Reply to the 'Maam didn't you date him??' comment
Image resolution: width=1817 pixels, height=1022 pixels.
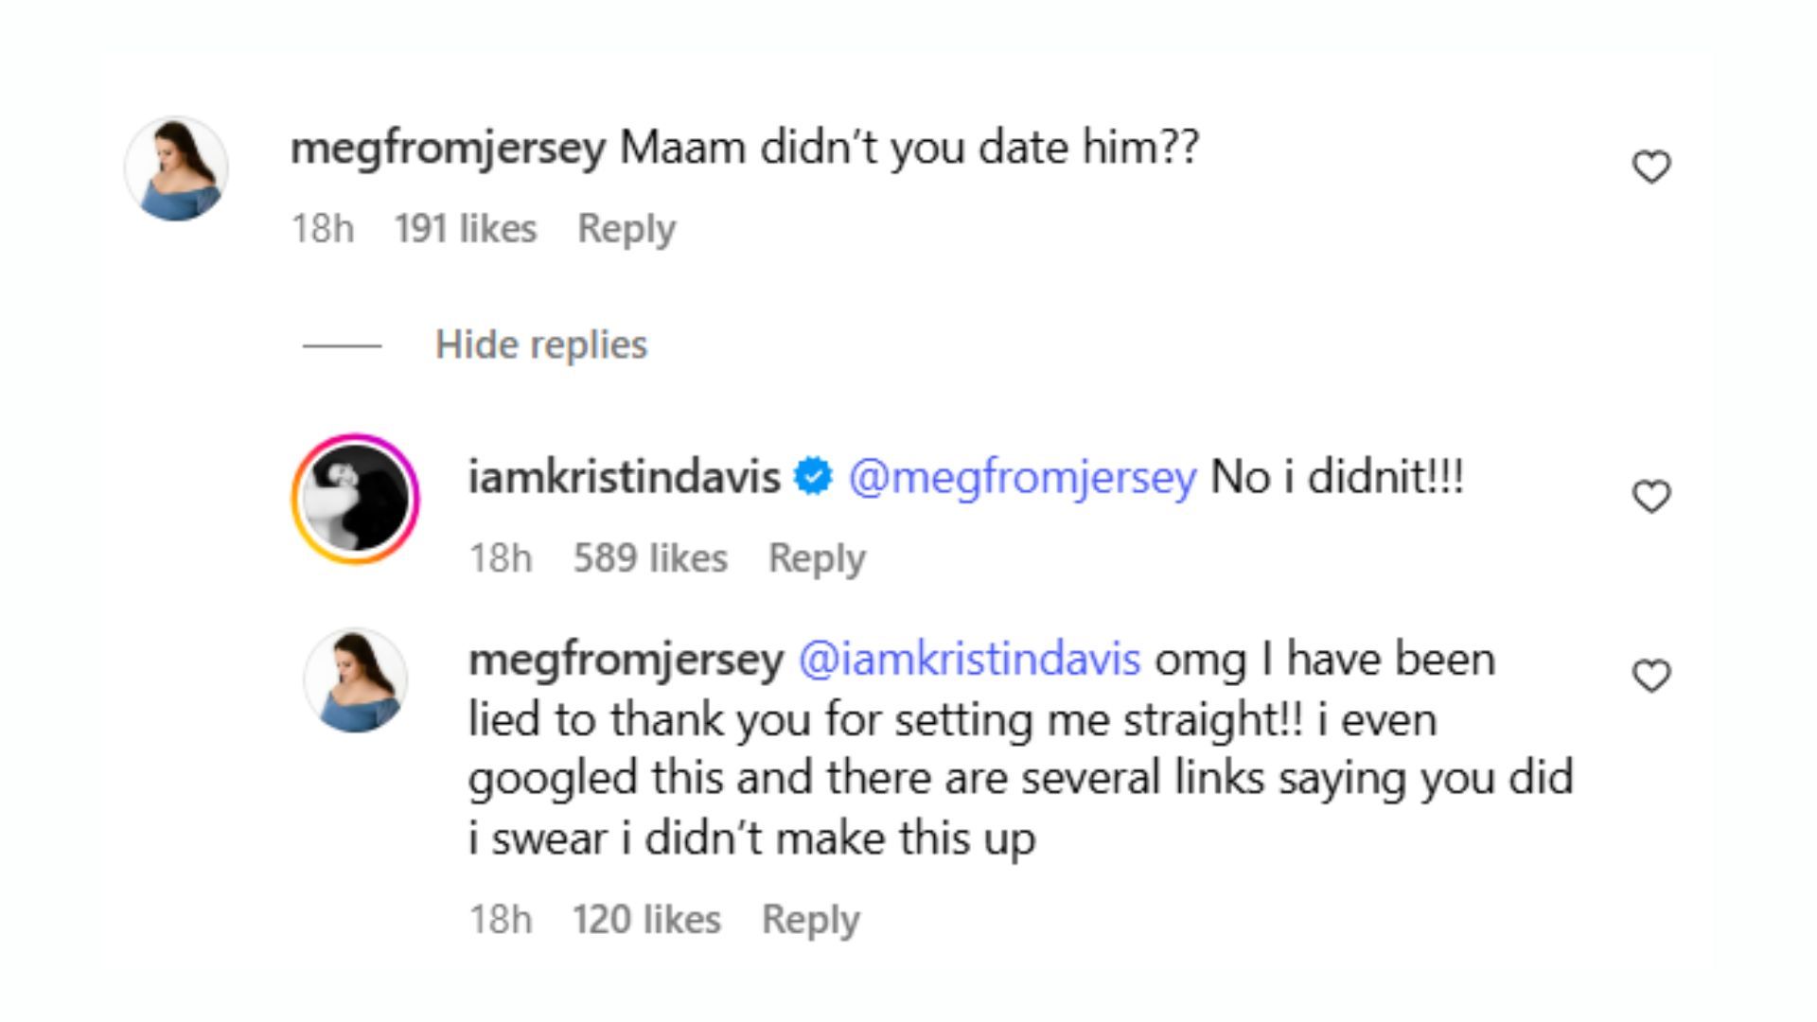click(x=626, y=229)
